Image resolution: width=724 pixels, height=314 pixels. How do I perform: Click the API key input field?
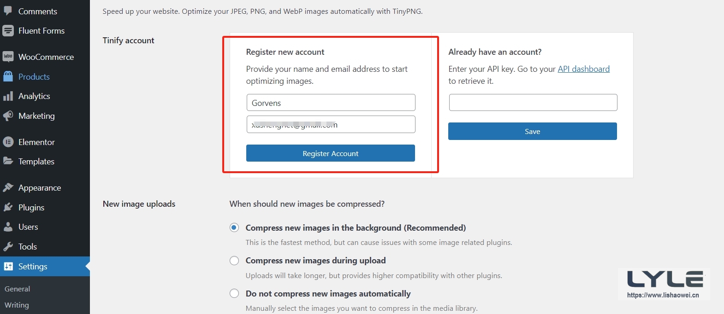click(x=533, y=103)
